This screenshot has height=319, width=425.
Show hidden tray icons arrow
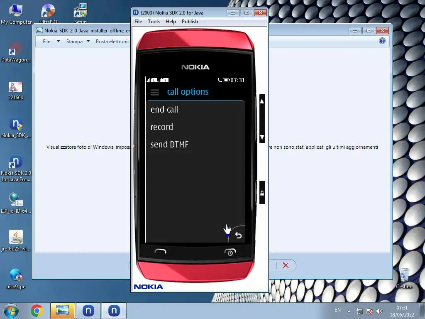click(349, 311)
